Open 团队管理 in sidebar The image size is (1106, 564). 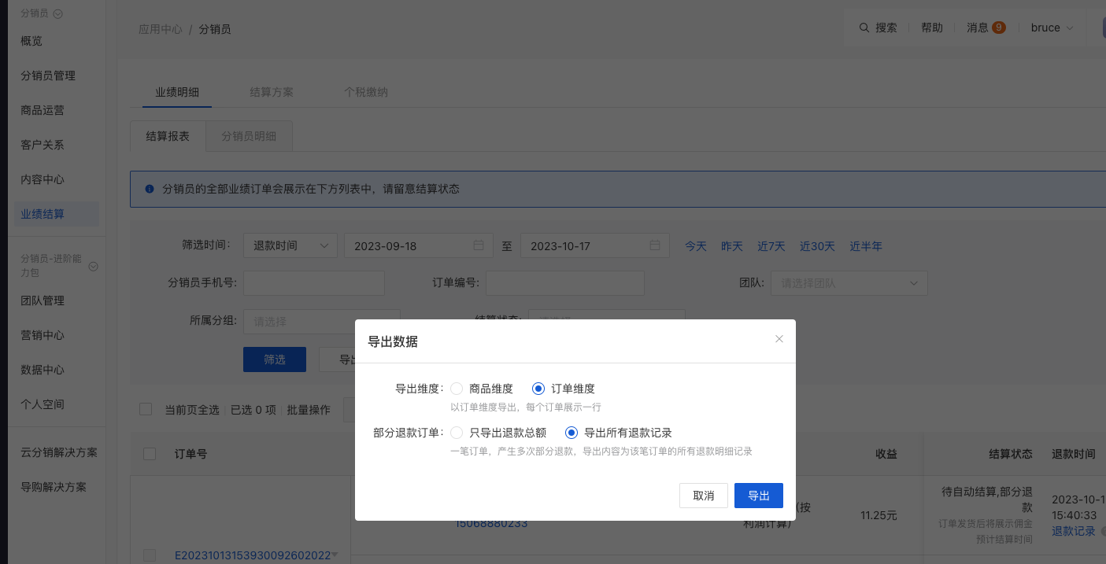coord(43,300)
